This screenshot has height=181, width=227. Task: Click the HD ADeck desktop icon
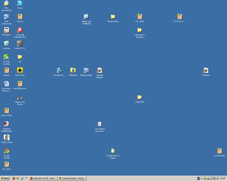pyautogui.click(x=6, y=30)
